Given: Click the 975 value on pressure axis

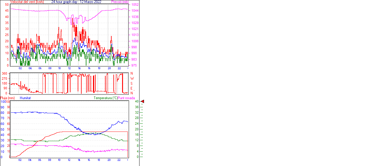Looking at the screenshot, I should (x=134, y=65).
